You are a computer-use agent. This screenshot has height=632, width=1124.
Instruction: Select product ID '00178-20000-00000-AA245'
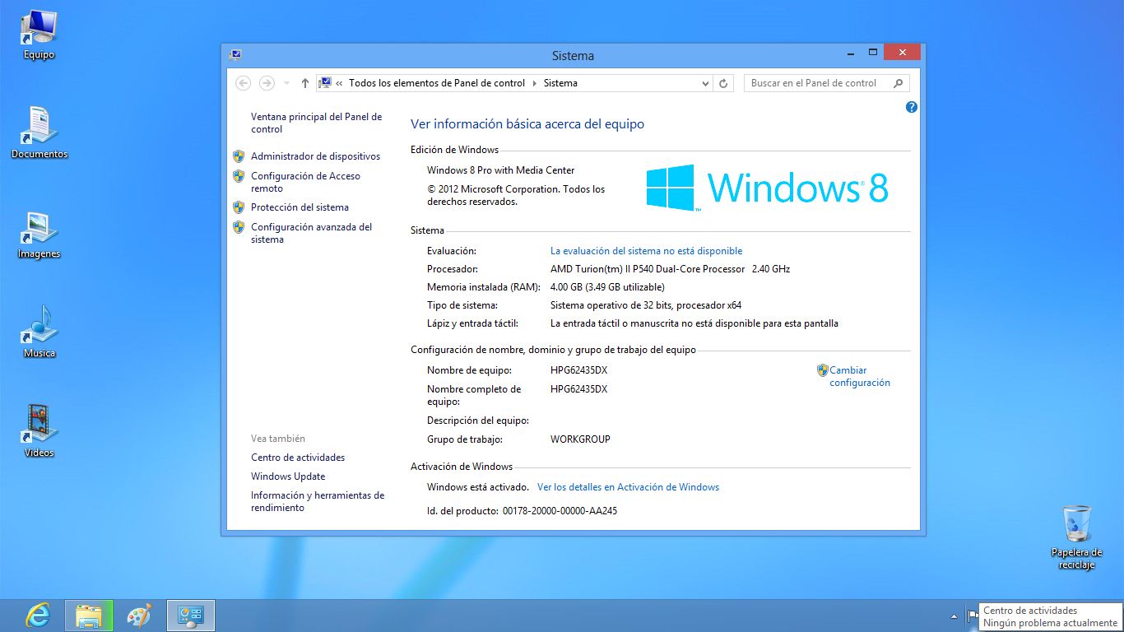(x=560, y=511)
